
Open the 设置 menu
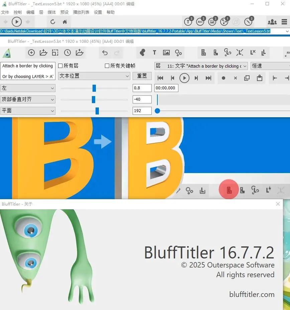coord(98,12)
